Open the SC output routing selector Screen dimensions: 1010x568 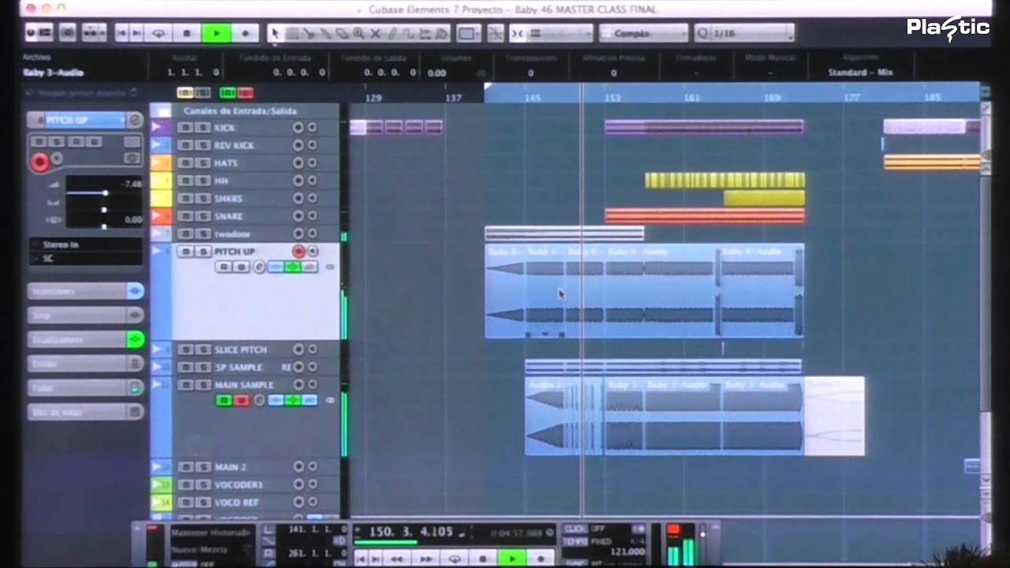click(86, 258)
